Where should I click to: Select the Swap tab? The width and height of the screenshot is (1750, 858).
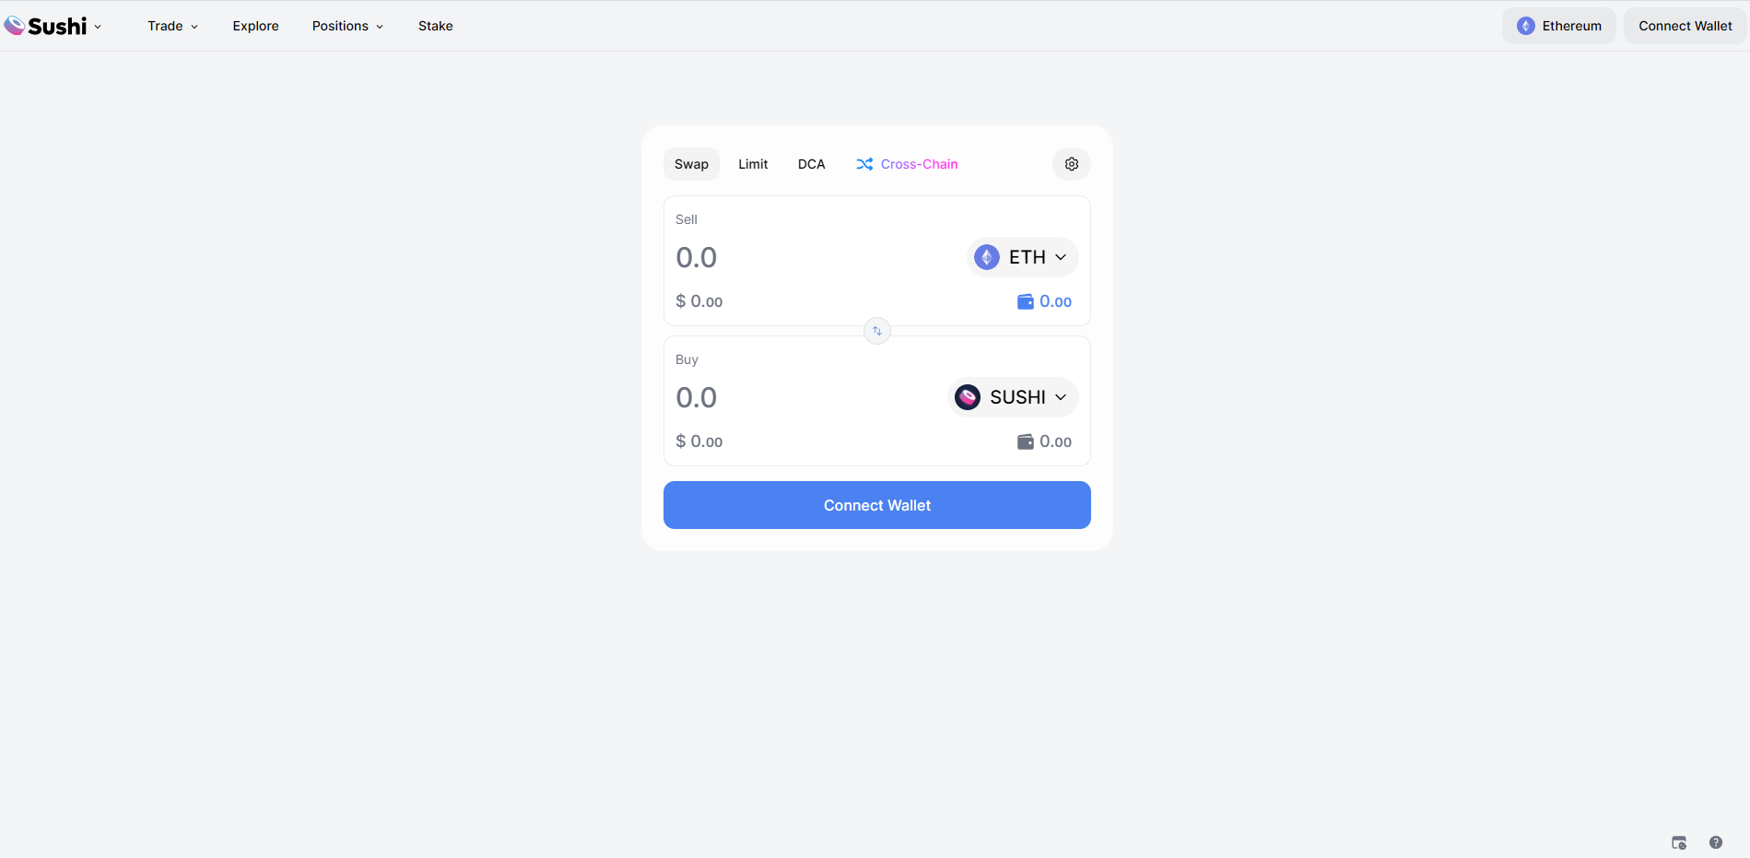tap(691, 164)
